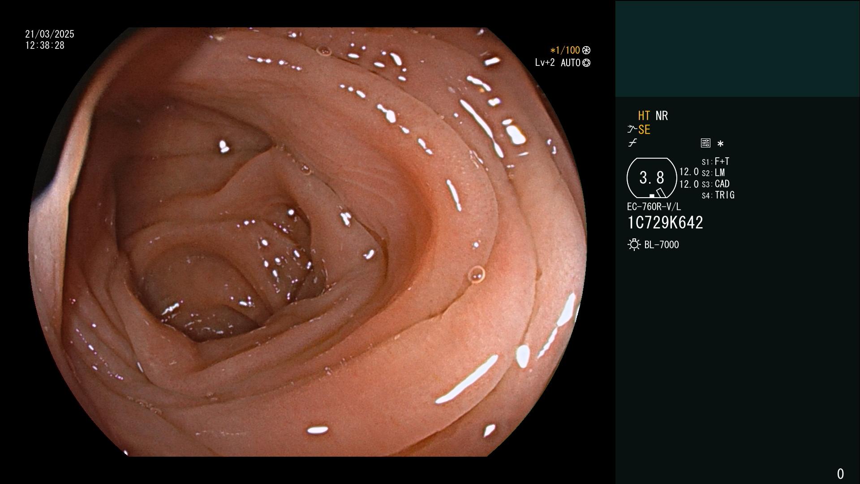Click the empty teal picture-in-picture panel
The image size is (860, 484).
click(737, 48)
